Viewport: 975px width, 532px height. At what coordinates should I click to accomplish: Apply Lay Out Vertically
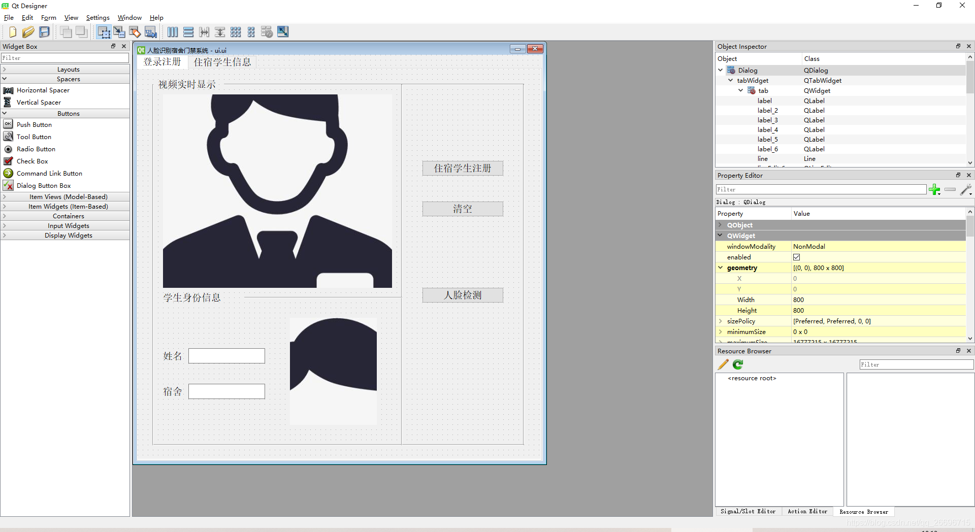pos(188,32)
